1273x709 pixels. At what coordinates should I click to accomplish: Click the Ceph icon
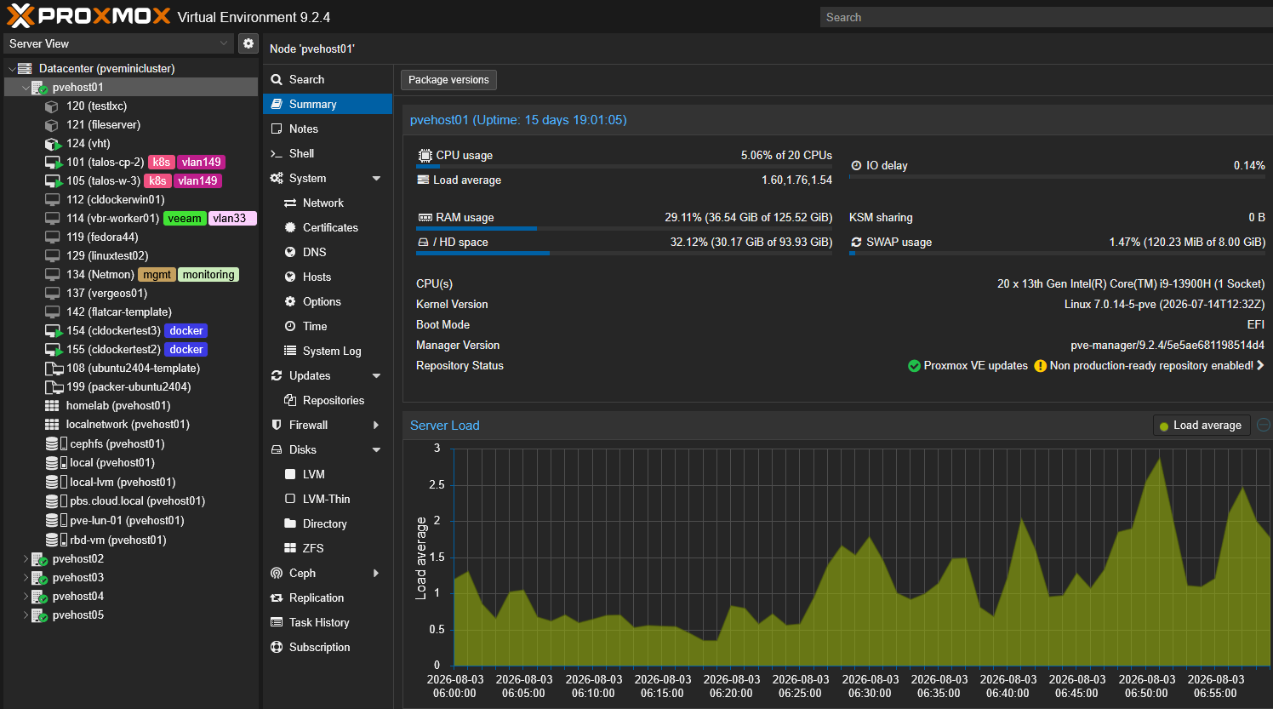point(277,573)
